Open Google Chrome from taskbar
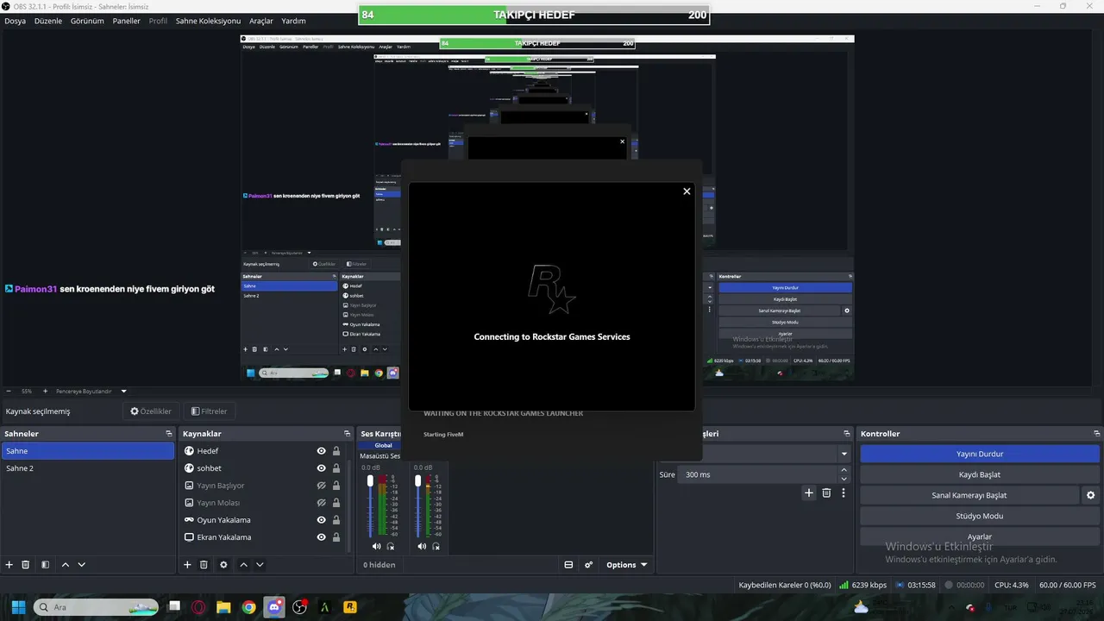The height and width of the screenshot is (621, 1104). pyautogui.click(x=249, y=607)
